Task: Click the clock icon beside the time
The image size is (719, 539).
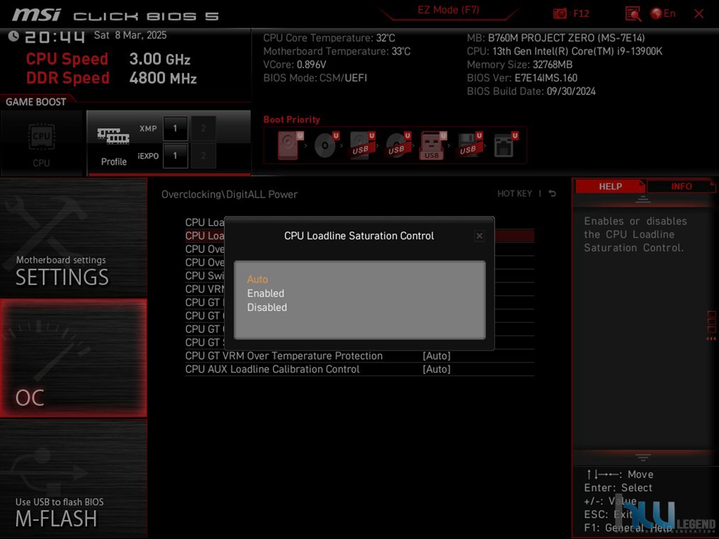Action: (13, 36)
